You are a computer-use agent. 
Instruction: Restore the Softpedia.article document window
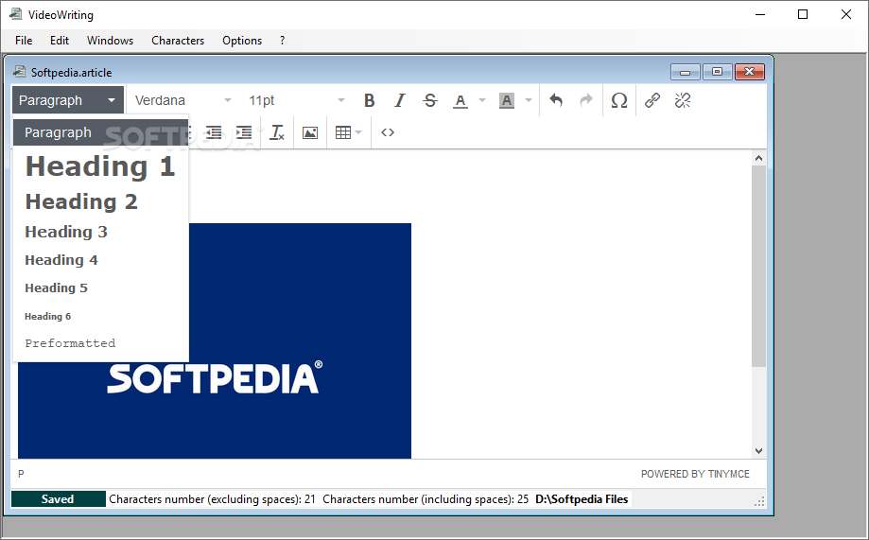pos(717,72)
